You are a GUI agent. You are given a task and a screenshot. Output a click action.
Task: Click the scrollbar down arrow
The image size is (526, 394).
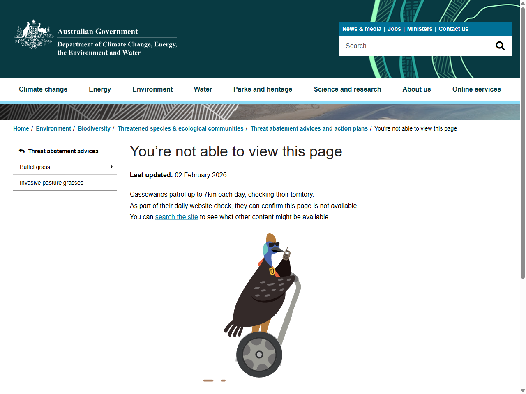pos(523,391)
